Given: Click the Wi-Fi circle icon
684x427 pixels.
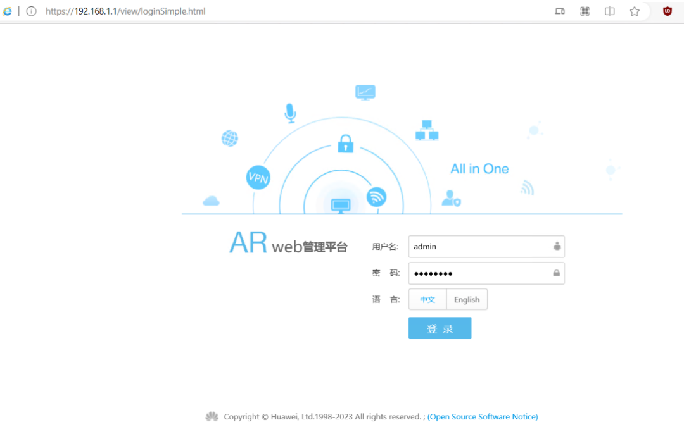Looking at the screenshot, I should [x=376, y=197].
